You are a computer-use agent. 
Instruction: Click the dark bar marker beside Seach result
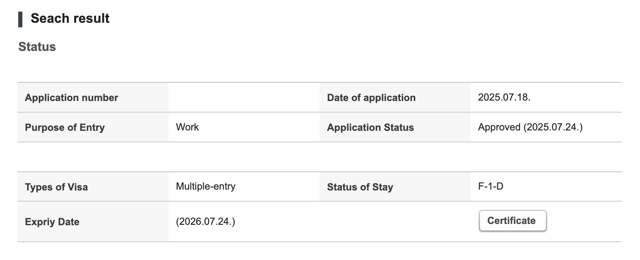pos(20,19)
